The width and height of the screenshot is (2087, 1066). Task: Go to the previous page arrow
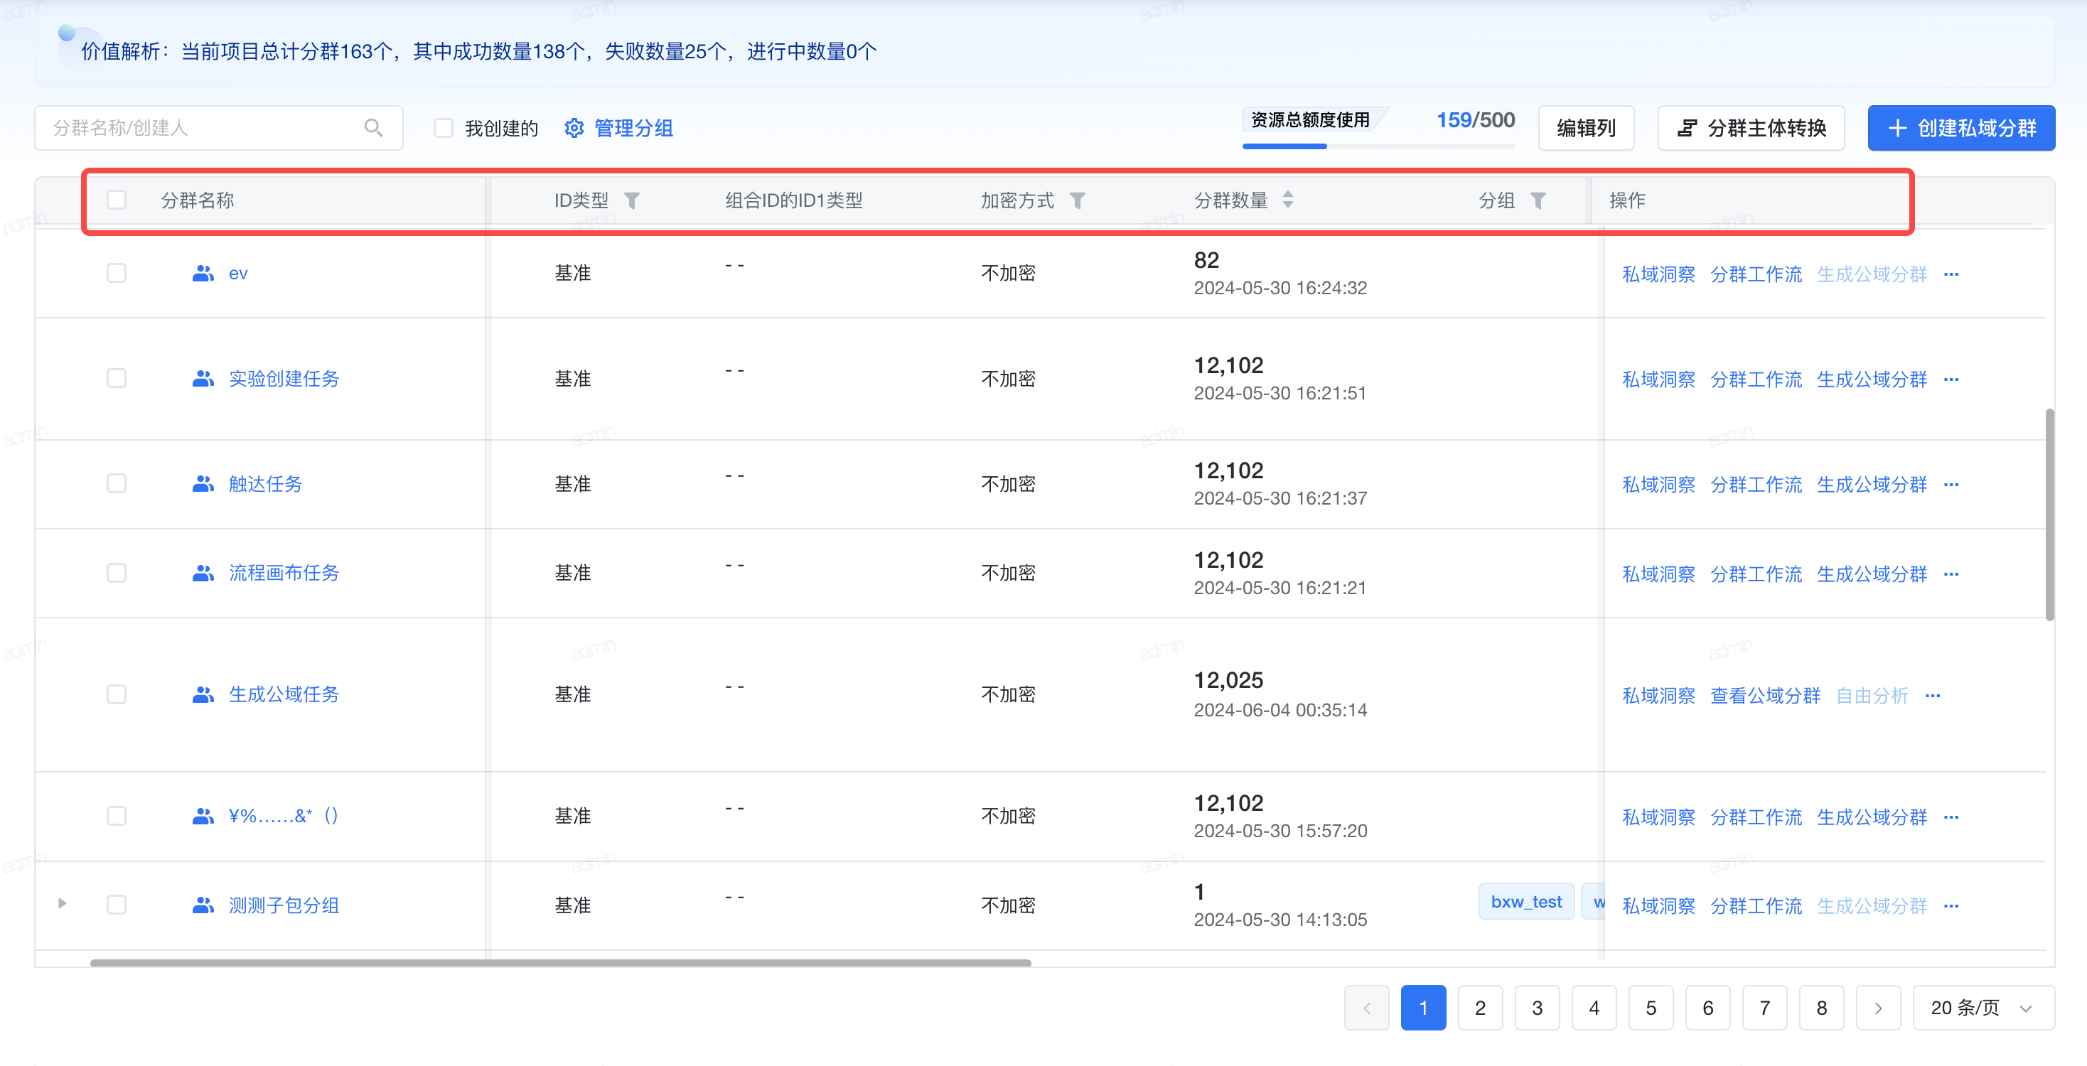coord(1366,1008)
